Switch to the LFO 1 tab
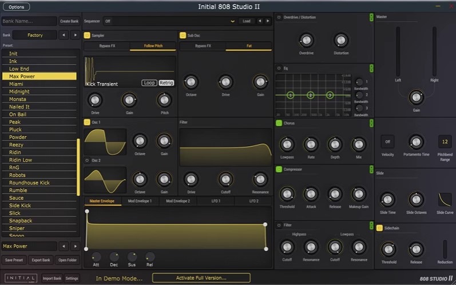The image size is (456, 285). [216, 201]
